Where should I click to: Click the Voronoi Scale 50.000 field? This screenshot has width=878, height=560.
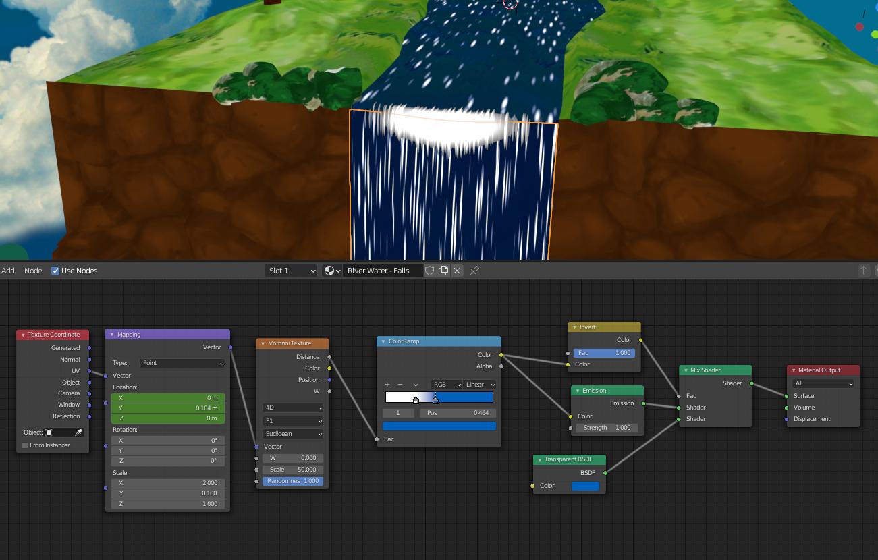(x=293, y=470)
